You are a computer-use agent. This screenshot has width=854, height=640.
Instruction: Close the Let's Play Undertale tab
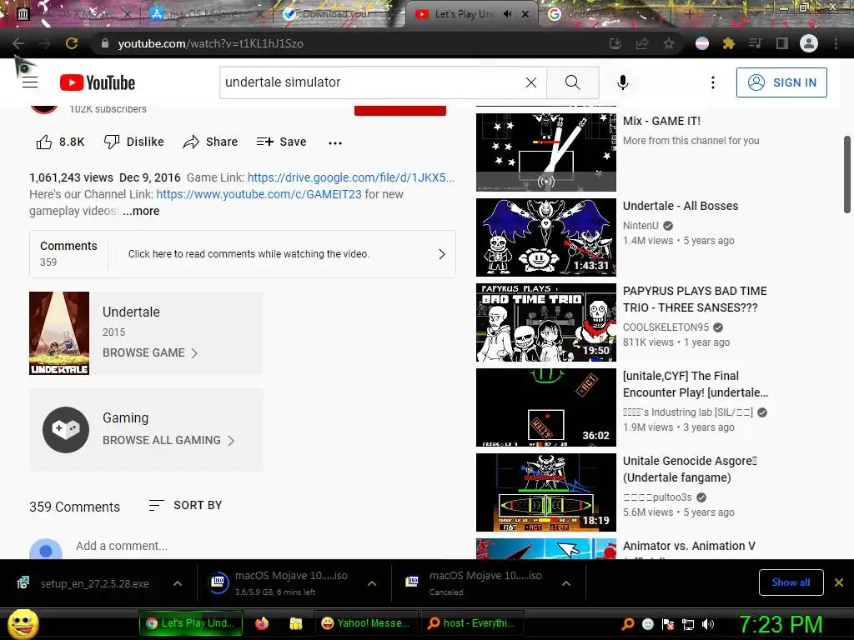click(525, 14)
